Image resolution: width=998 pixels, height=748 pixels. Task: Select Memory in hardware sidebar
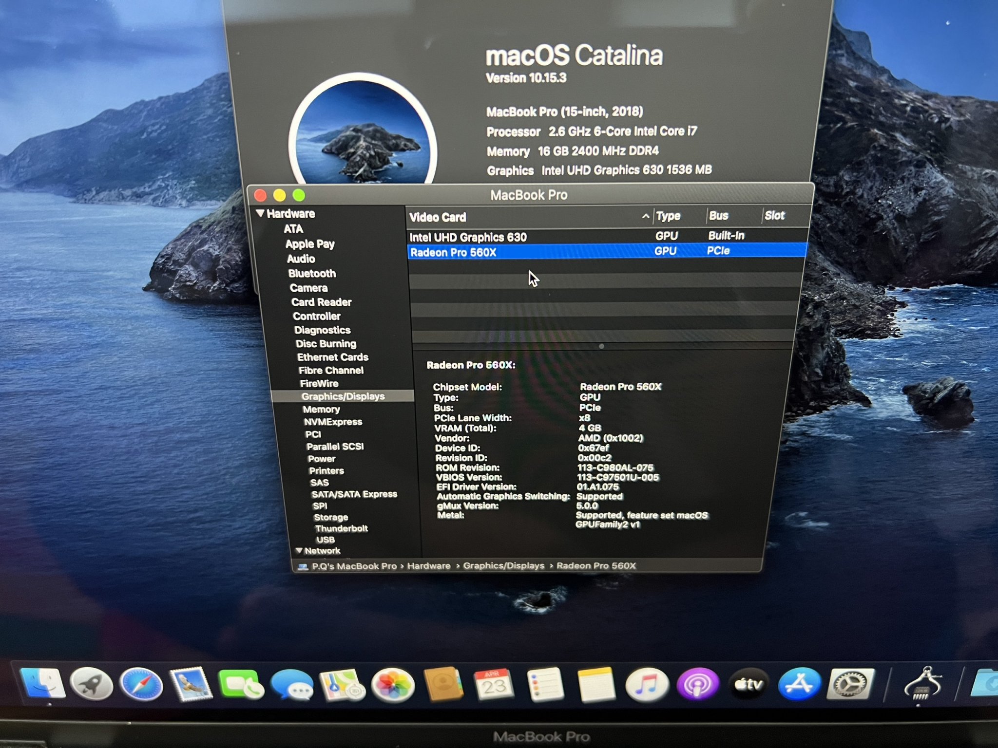[321, 410]
